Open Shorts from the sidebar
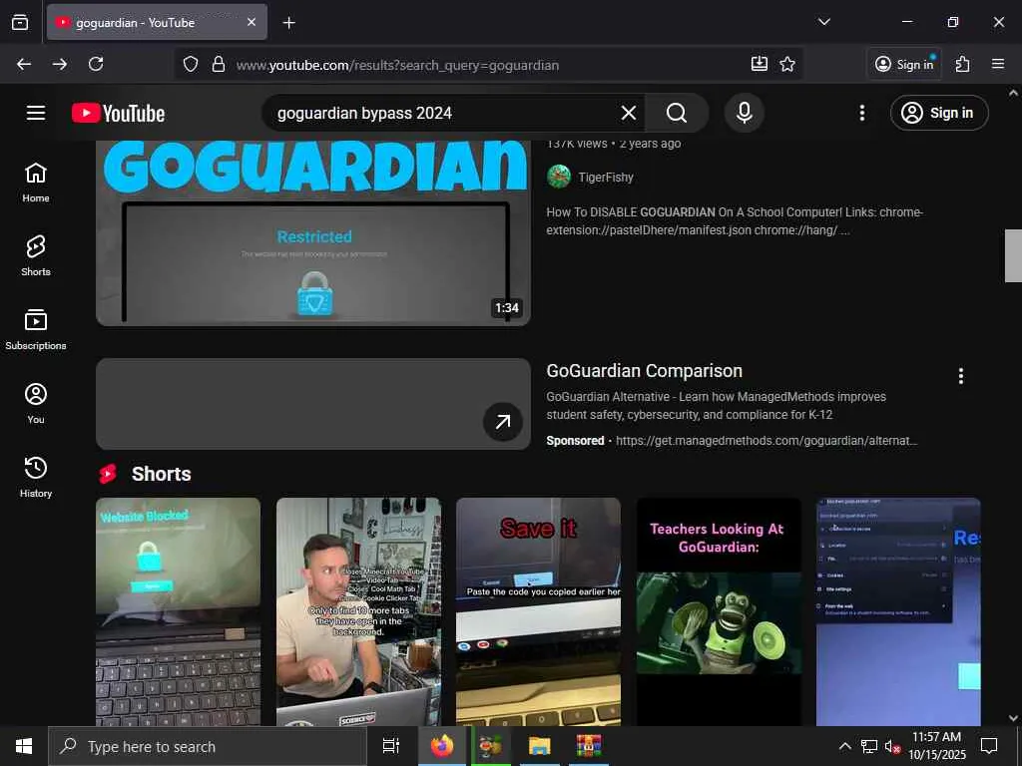 click(36, 255)
